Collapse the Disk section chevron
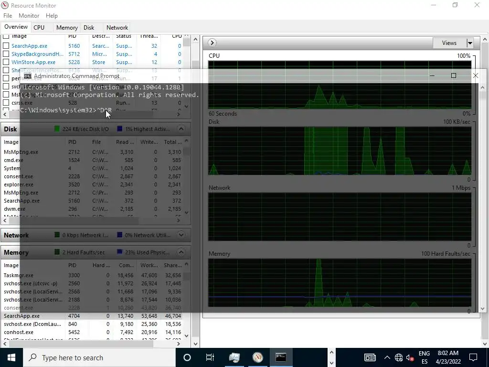 (x=181, y=129)
